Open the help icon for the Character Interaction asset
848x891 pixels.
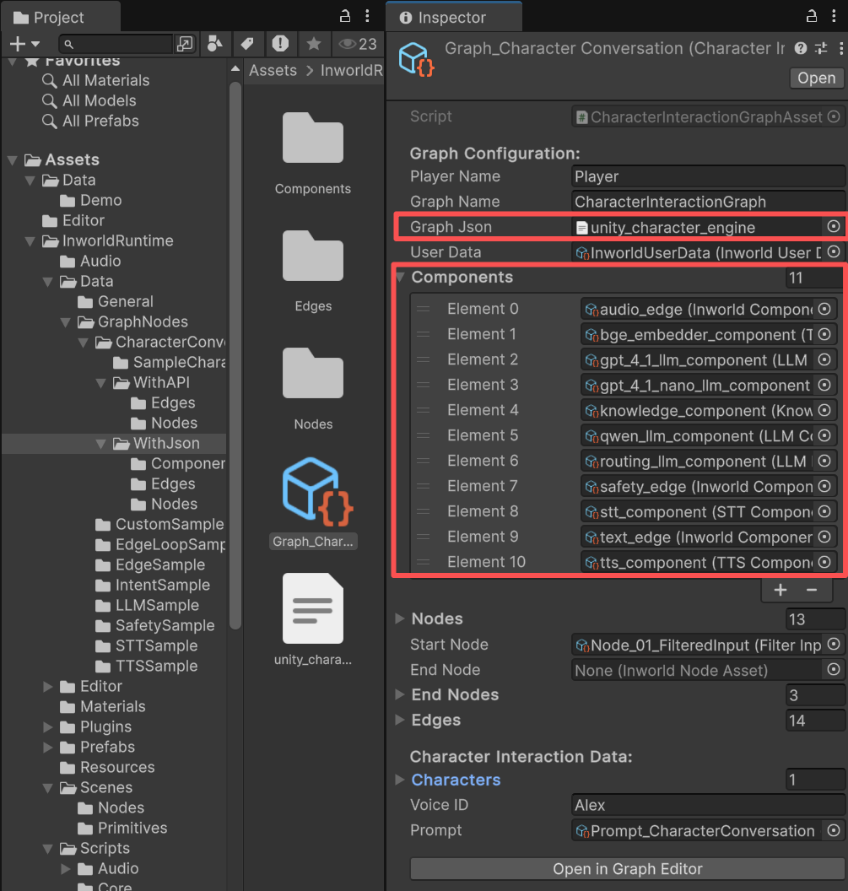800,48
